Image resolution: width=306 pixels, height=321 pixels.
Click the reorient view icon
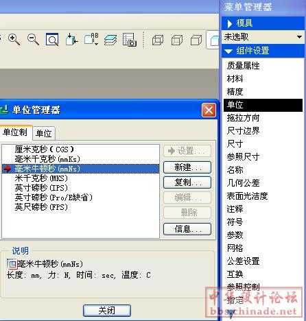click(71, 40)
